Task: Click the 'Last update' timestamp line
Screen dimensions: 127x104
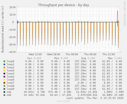Action: point(95,98)
